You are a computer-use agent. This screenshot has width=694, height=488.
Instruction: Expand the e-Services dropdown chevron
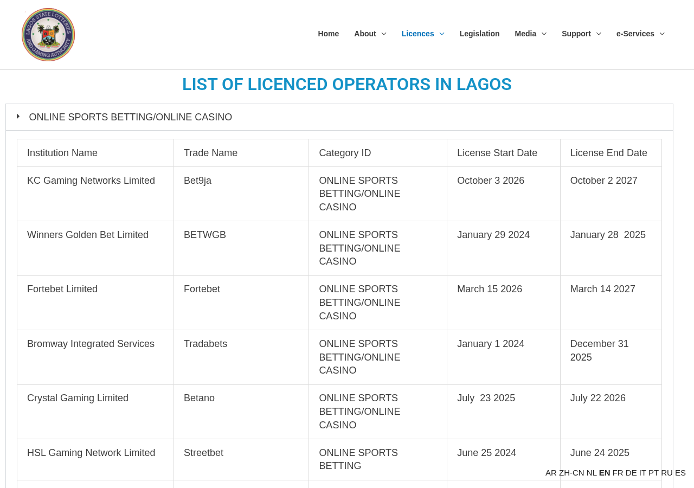662,34
